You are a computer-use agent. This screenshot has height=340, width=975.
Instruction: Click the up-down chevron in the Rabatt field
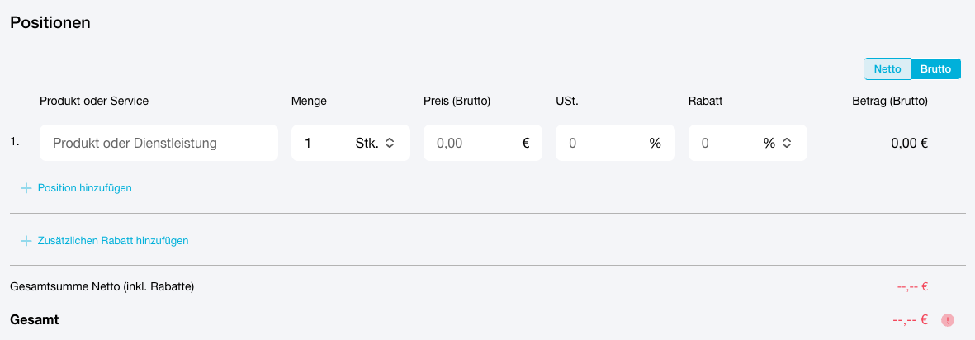tap(787, 143)
